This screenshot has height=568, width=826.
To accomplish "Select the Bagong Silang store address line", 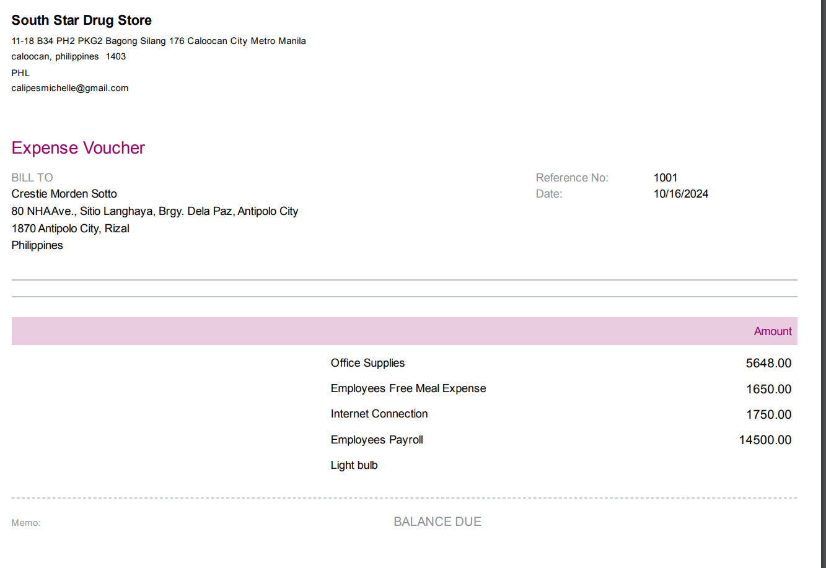I will (x=158, y=41).
